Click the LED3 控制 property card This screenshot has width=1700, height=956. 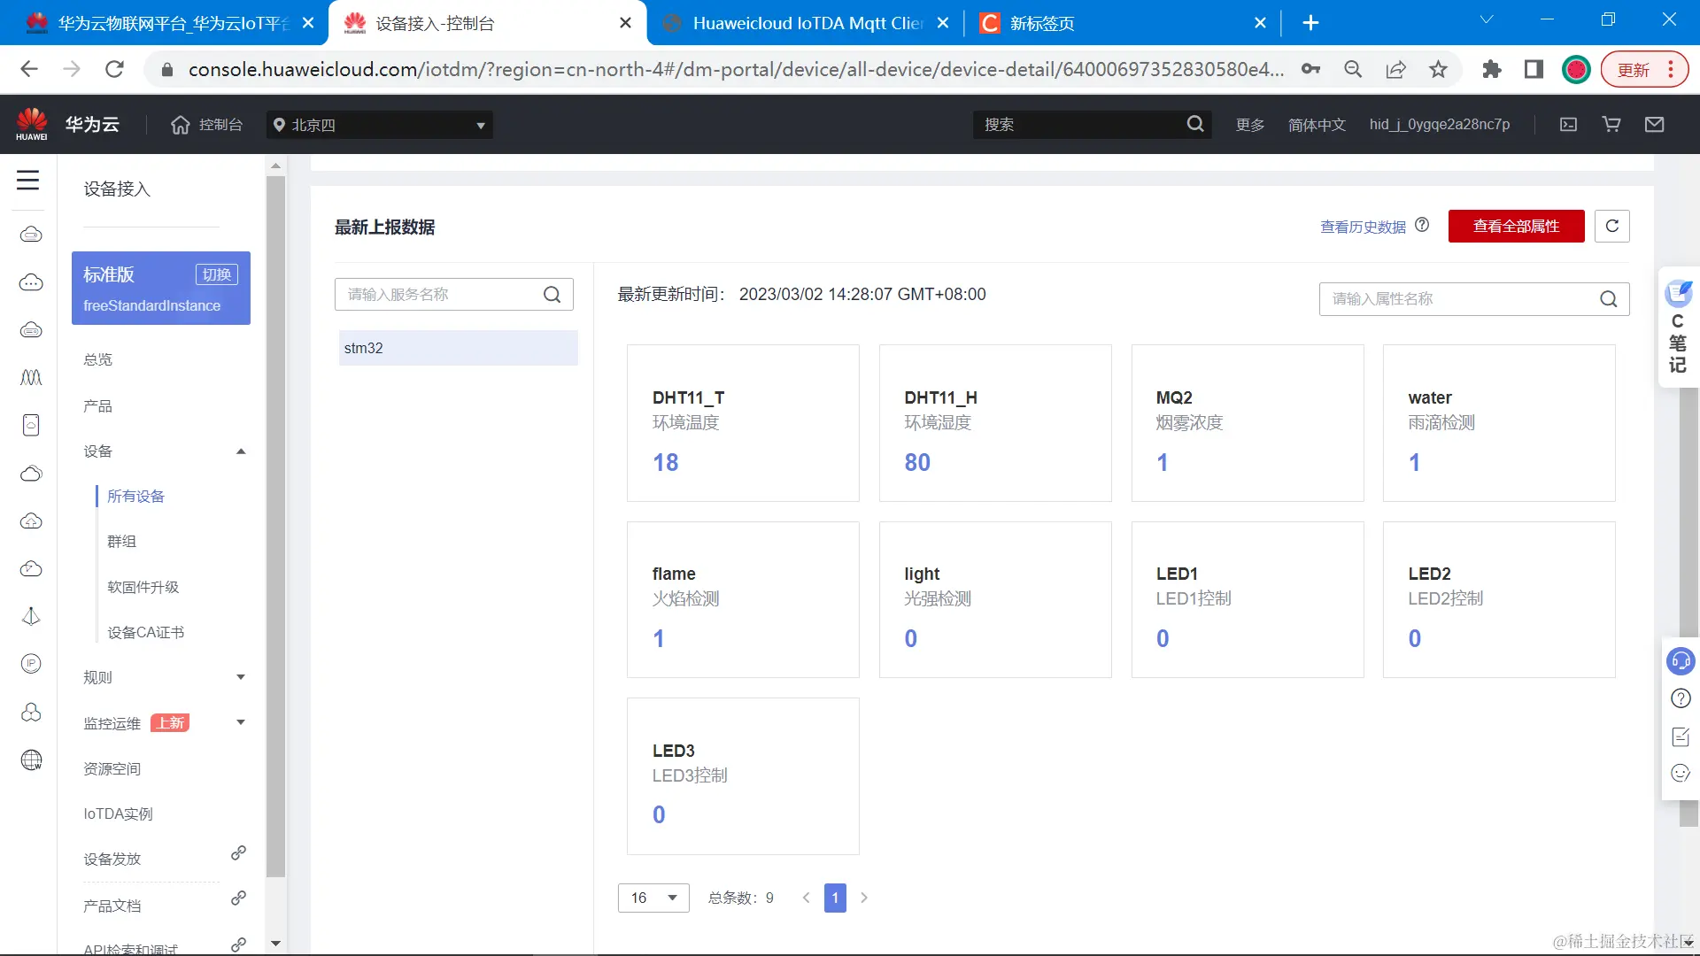point(743,776)
